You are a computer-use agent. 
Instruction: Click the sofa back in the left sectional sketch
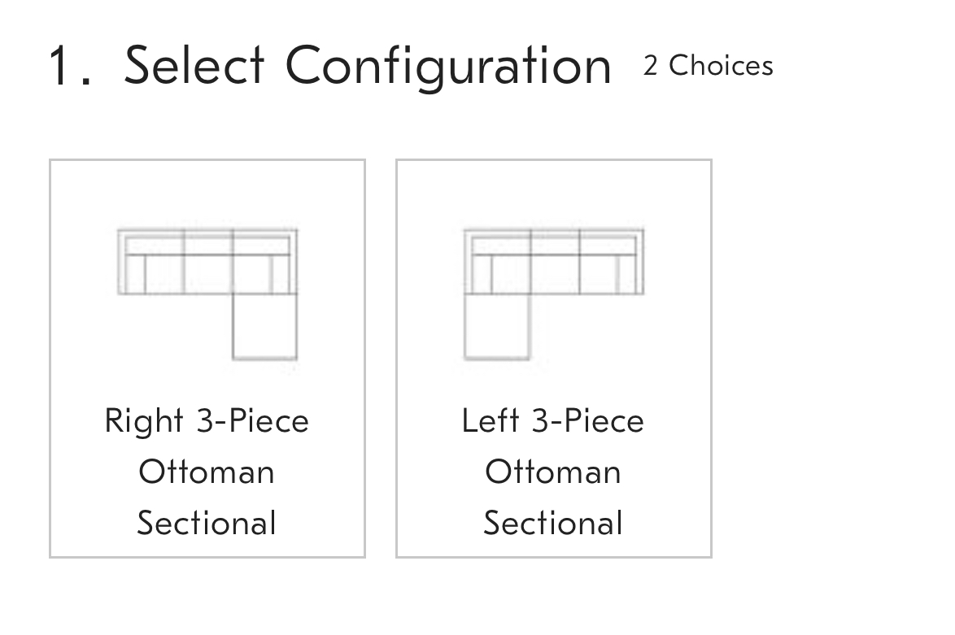[554, 241]
